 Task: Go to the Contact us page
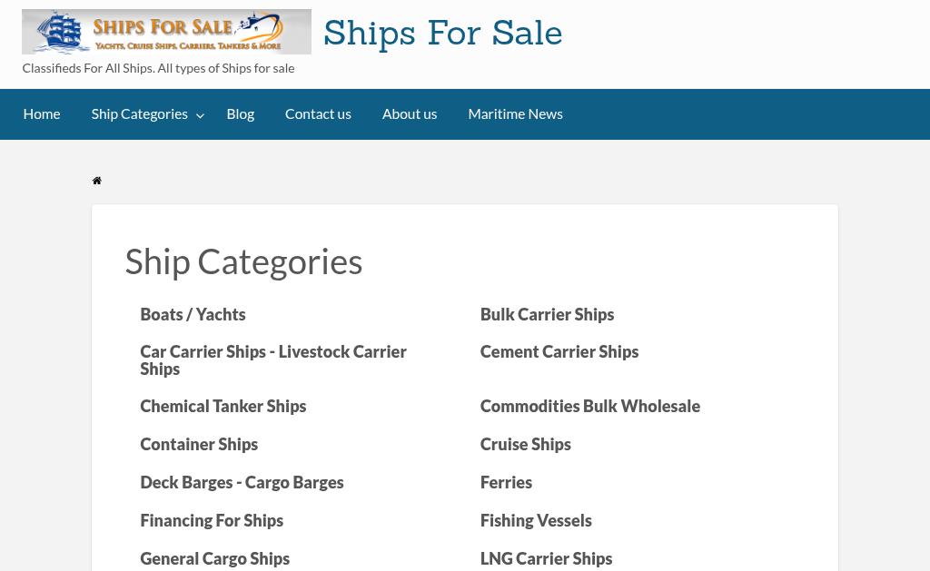pyautogui.click(x=318, y=113)
